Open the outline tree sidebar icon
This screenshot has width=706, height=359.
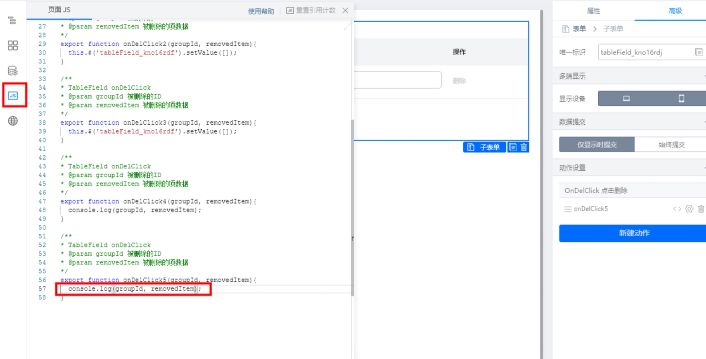(x=12, y=20)
